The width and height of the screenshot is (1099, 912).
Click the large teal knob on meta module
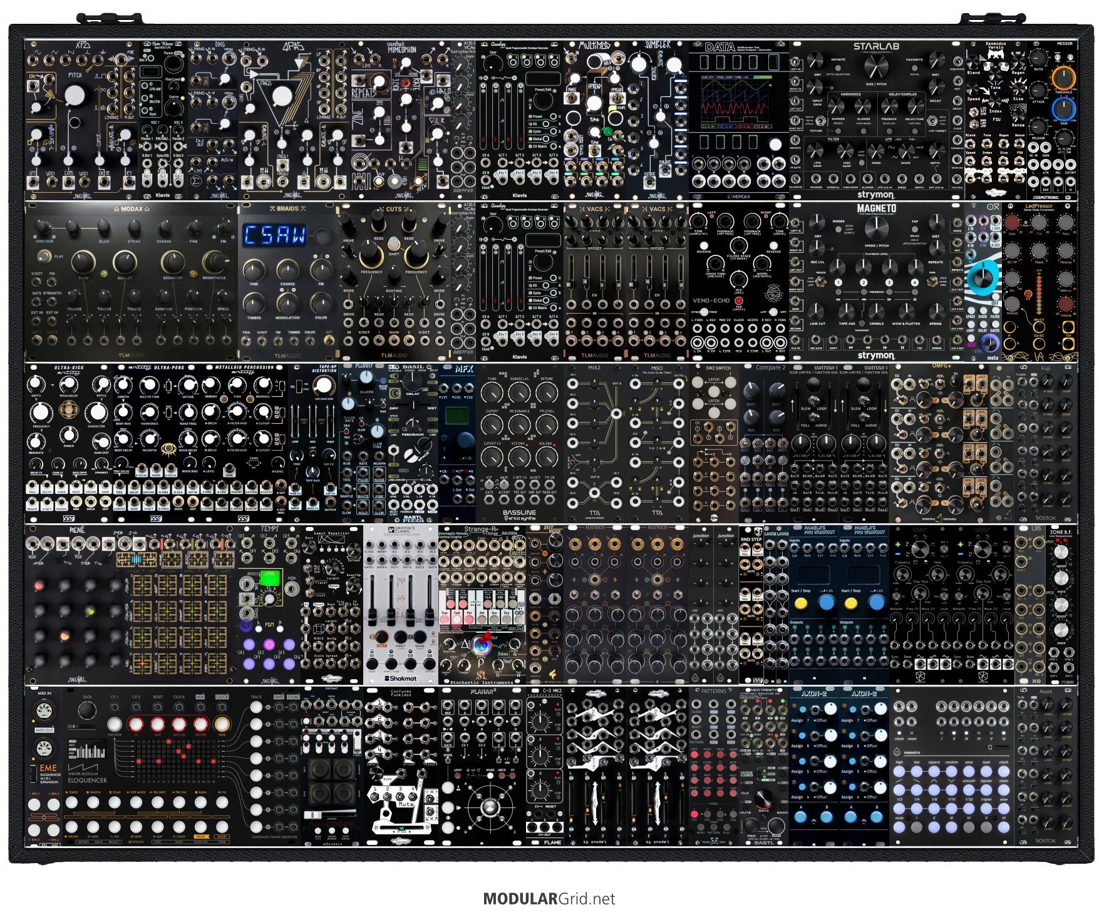click(984, 277)
